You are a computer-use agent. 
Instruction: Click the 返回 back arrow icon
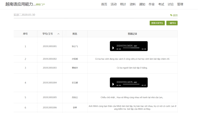[x=171, y=15]
